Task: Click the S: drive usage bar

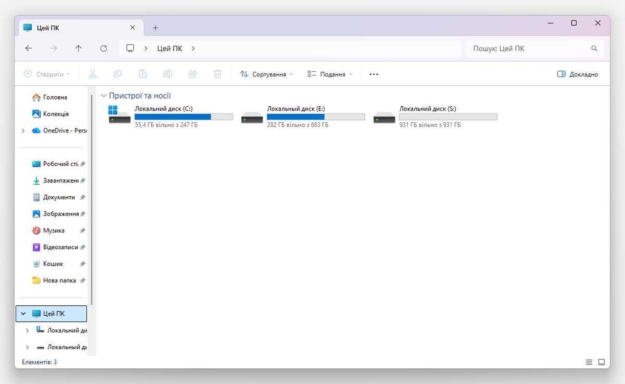Action: click(448, 117)
